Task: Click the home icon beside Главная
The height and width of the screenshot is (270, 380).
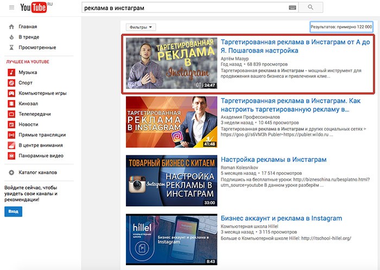Action: coord(11,27)
